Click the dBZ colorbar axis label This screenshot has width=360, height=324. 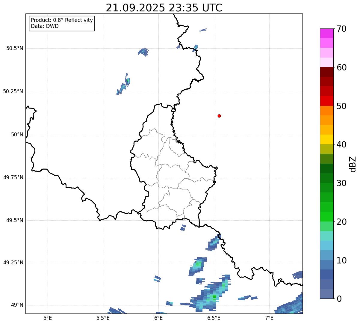[x=353, y=164]
